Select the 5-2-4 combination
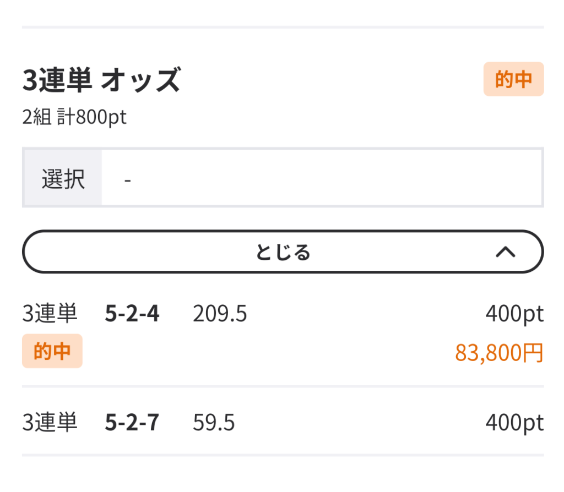564x492 pixels. point(132,314)
